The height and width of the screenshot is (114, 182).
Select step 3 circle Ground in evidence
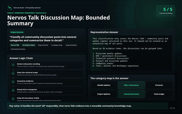(13, 82)
